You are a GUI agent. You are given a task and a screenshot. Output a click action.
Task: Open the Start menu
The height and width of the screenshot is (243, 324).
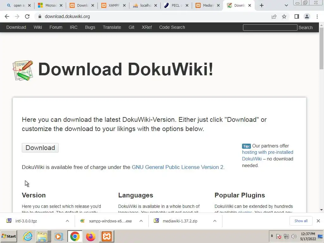[x=9, y=236]
